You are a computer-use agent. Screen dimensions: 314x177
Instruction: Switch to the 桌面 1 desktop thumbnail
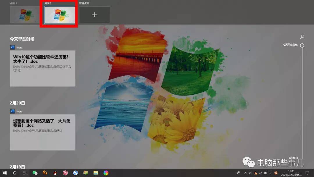25,15
